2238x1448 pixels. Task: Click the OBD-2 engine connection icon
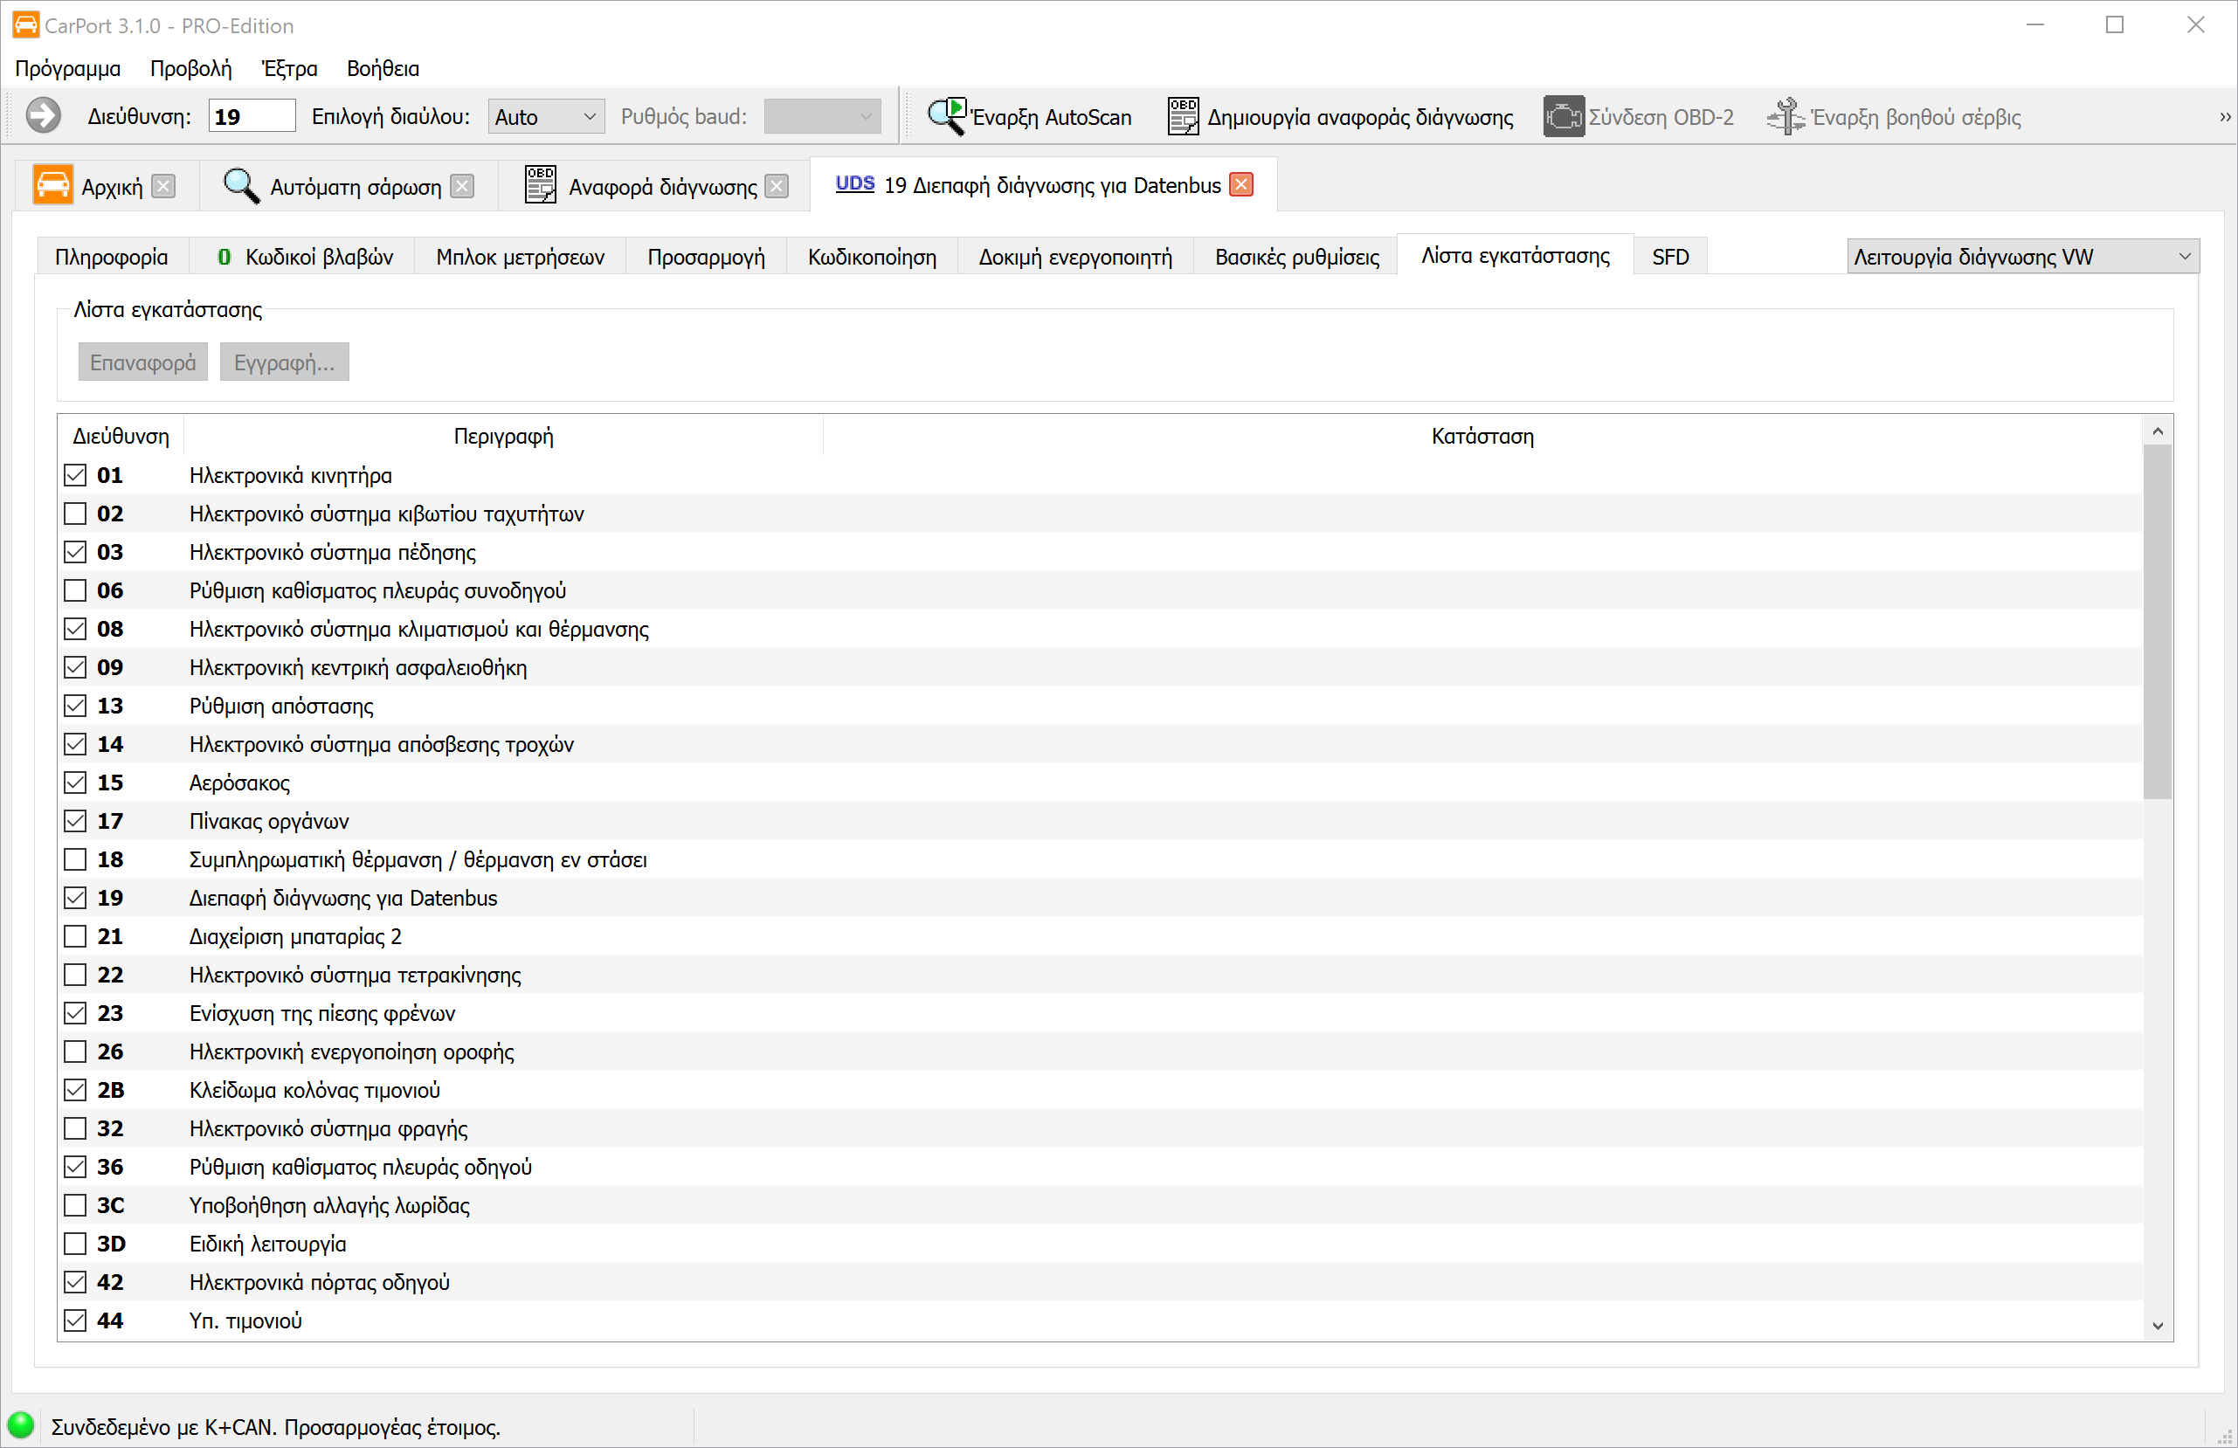point(1563,117)
